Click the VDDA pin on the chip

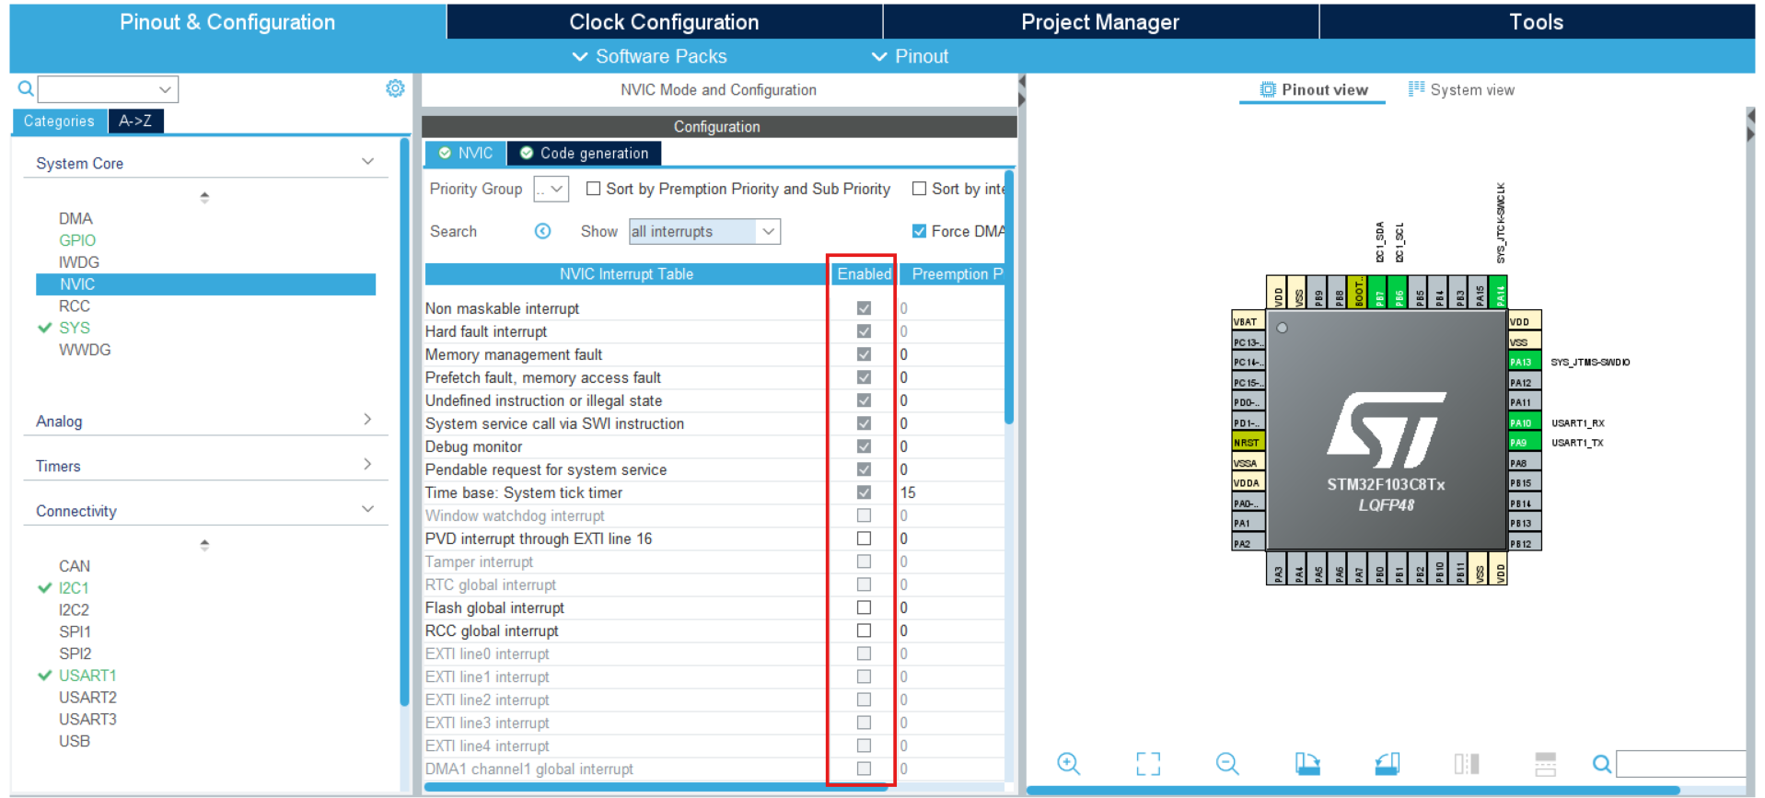point(1248,482)
